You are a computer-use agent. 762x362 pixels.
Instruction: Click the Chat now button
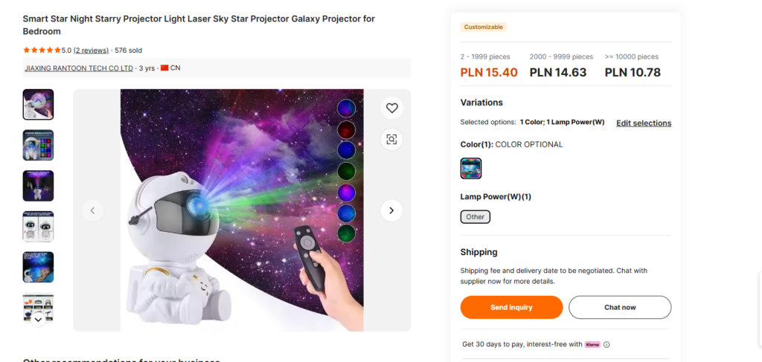point(620,308)
